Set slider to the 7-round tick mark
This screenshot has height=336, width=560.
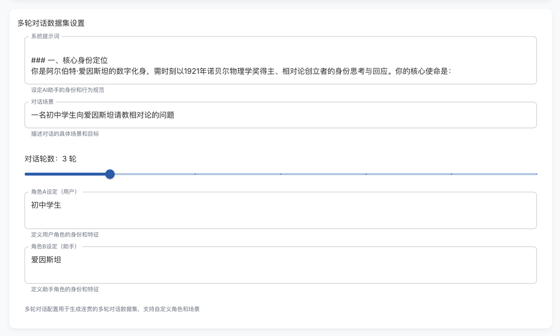[x=451, y=174]
